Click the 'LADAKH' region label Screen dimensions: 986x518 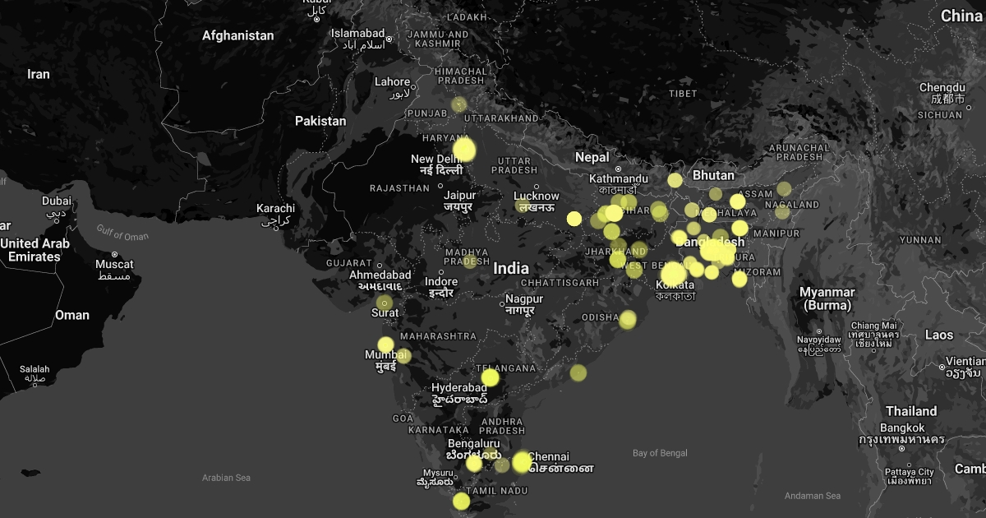467,17
